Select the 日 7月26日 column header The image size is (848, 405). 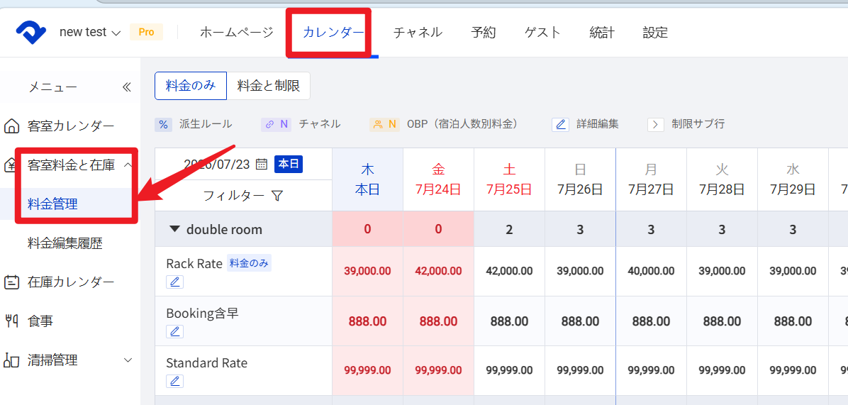click(580, 179)
